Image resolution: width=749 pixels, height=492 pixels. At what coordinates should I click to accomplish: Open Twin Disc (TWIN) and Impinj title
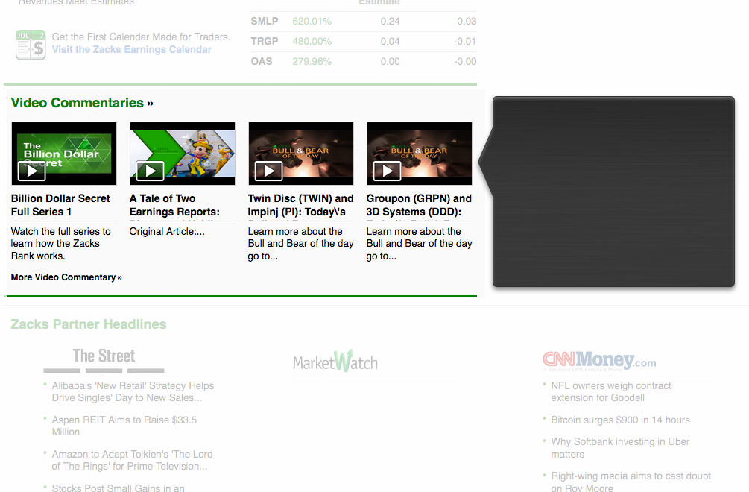(300, 205)
